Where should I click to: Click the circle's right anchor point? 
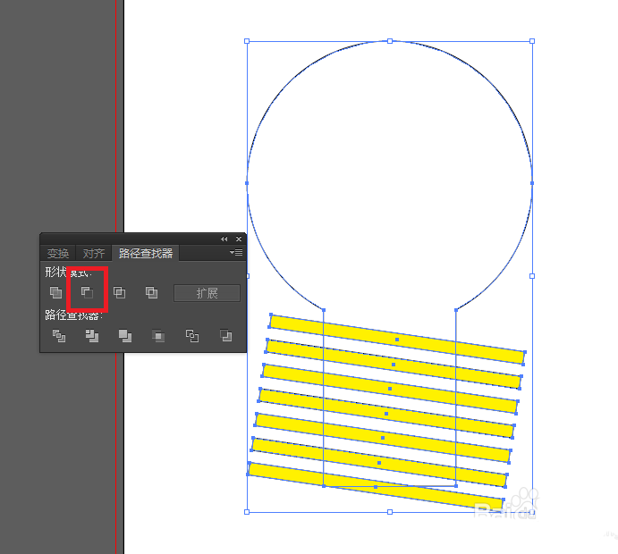pos(532,183)
